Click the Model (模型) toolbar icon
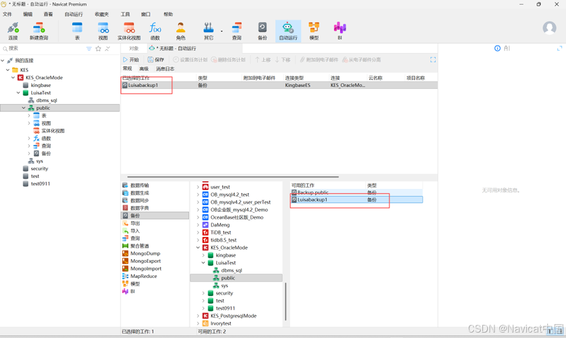 pyautogui.click(x=314, y=31)
